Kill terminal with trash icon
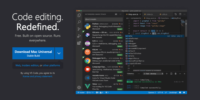The height and width of the screenshot is (100, 200). pos(175,74)
